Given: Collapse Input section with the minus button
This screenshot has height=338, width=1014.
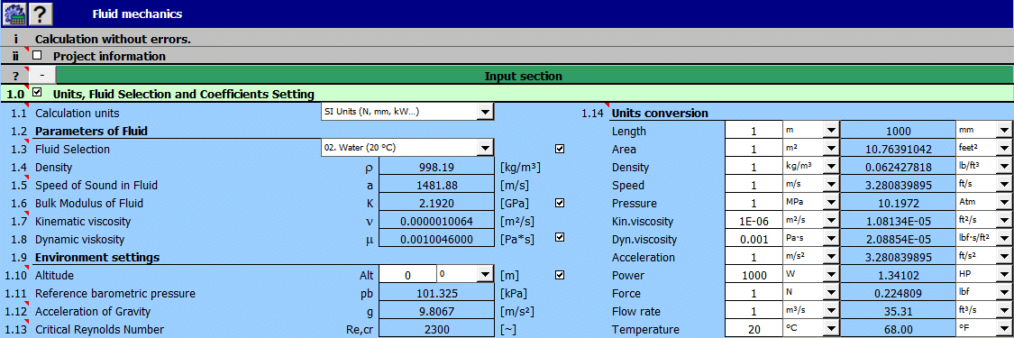Looking at the screenshot, I should (42, 76).
